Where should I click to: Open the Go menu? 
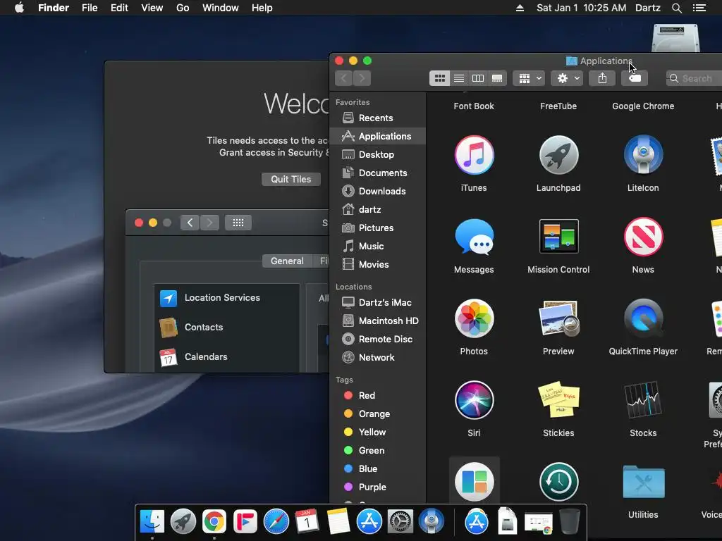(183, 8)
